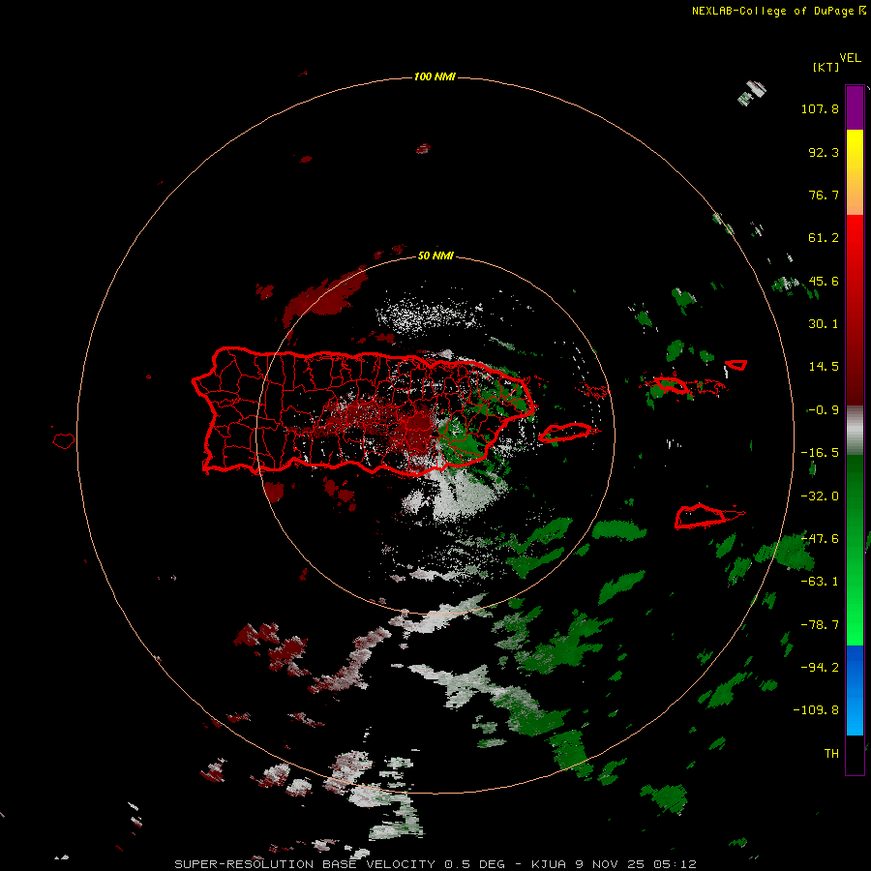Click the NEXLAB-College of DuPage label
This screenshot has height=871, width=871.
tap(779, 11)
